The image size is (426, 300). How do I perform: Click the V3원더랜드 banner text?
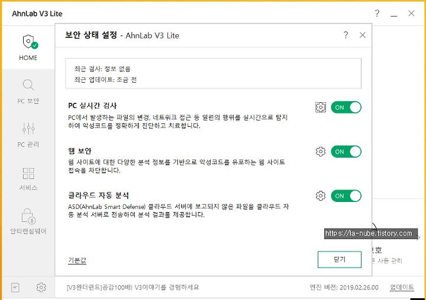pos(133,287)
